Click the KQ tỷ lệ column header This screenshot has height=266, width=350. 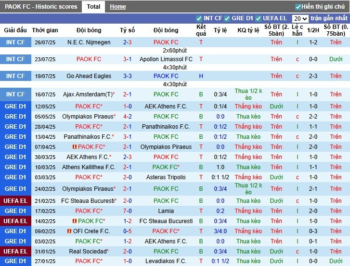pyautogui.click(x=248, y=30)
